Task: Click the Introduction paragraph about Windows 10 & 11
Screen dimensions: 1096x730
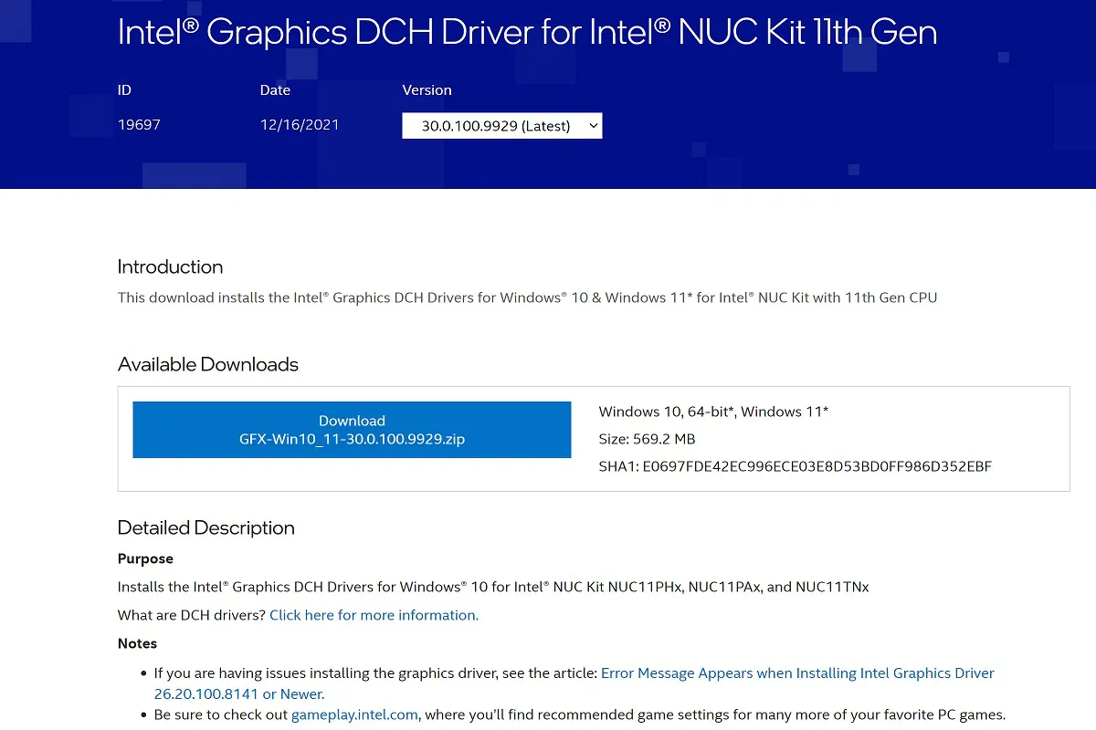Action: [527, 297]
